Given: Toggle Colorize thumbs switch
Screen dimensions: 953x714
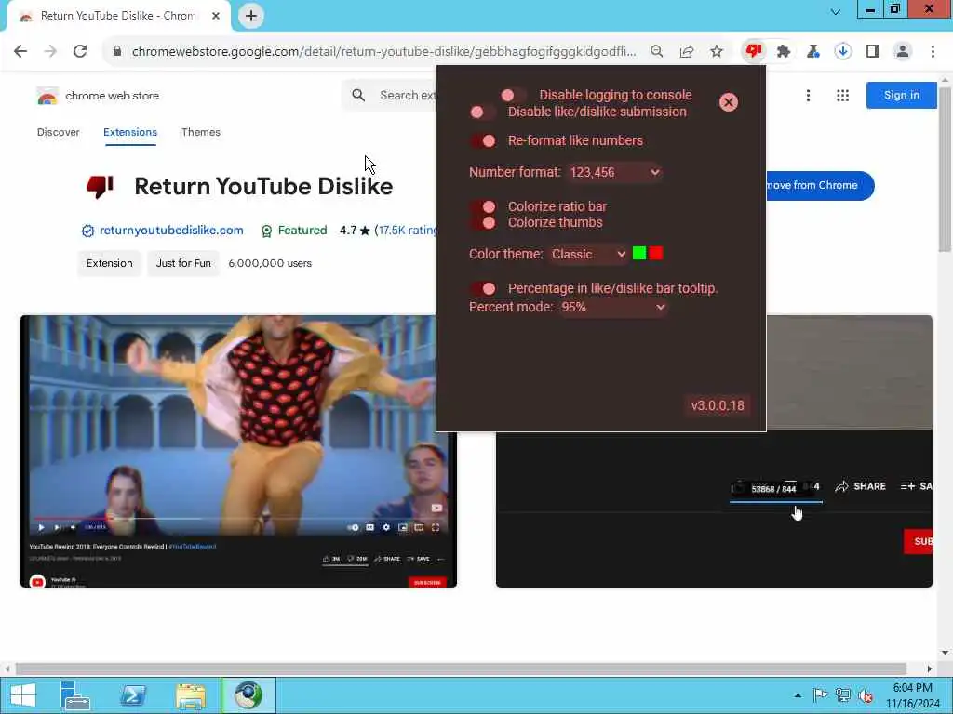Looking at the screenshot, I should (x=483, y=223).
